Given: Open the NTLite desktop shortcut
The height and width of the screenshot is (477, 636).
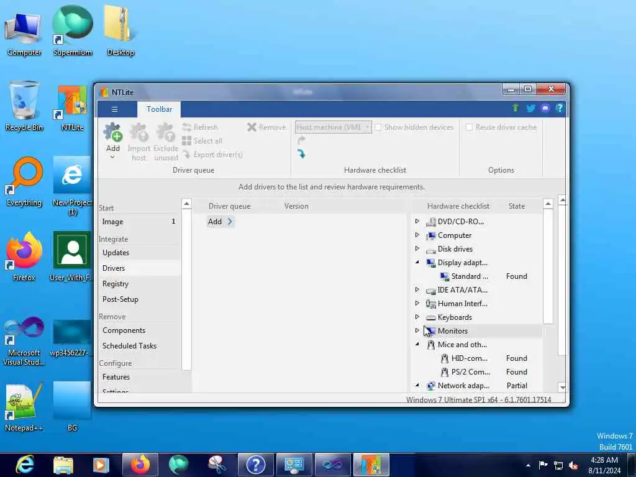Looking at the screenshot, I should pyautogui.click(x=72, y=108).
